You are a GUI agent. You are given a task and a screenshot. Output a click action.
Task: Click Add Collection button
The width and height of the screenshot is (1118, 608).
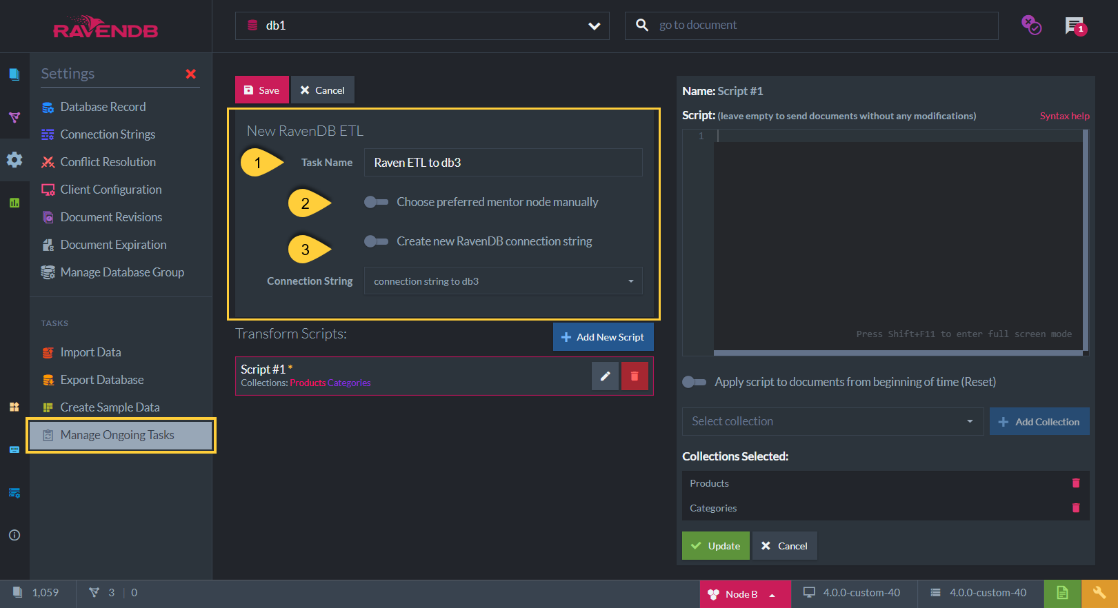pos(1039,421)
